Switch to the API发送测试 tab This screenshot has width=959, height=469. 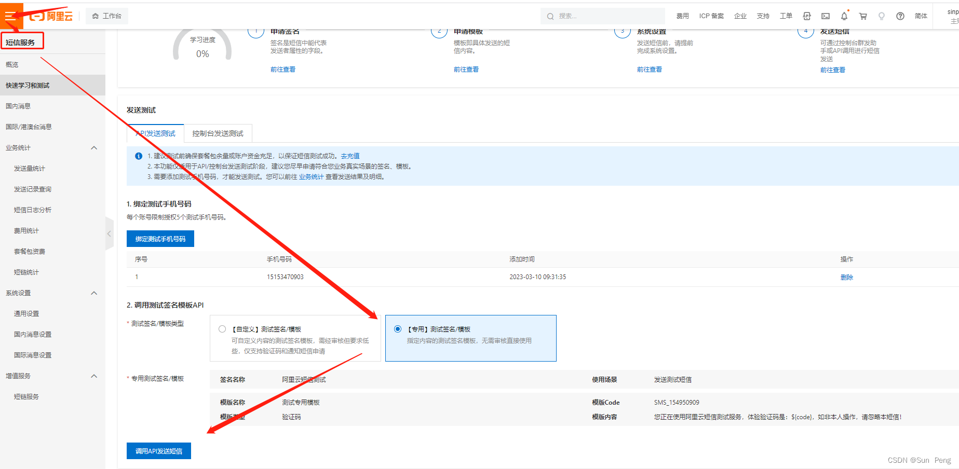click(x=155, y=133)
